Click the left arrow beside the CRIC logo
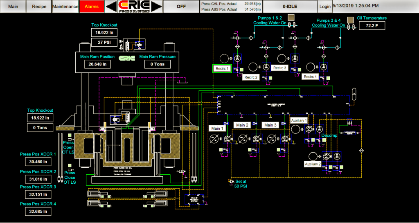This screenshot has height=223, width=419. tap(111, 7)
